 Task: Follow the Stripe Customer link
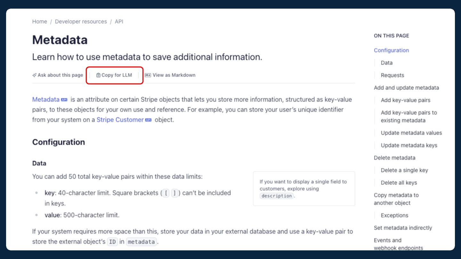pos(120,120)
